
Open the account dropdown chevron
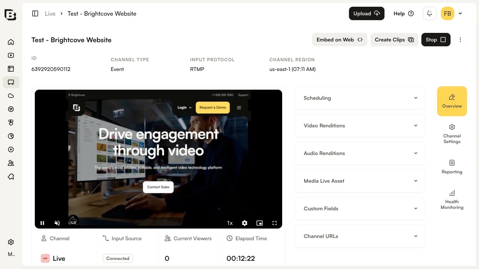click(x=460, y=13)
